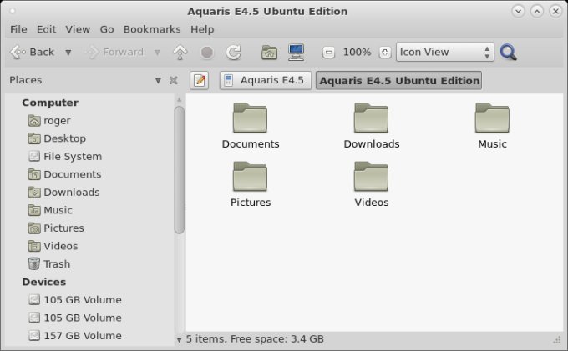Close the Places sidebar with X
The width and height of the screenshot is (568, 351).
(173, 81)
